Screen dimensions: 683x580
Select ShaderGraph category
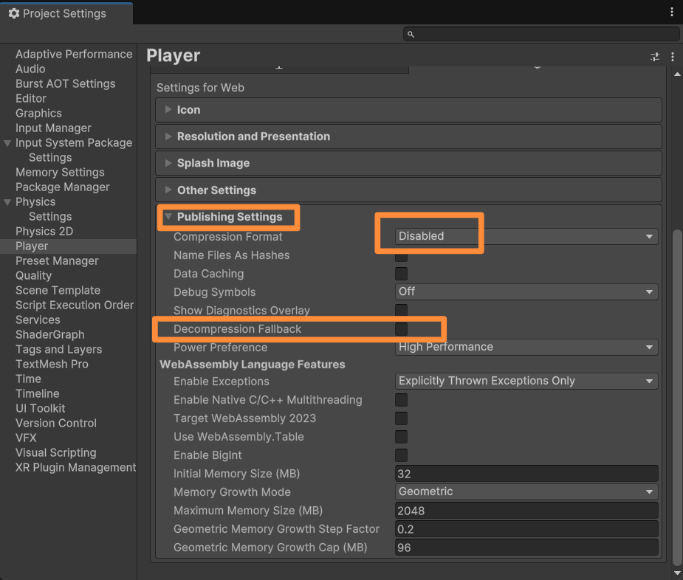[x=50, y=335]
